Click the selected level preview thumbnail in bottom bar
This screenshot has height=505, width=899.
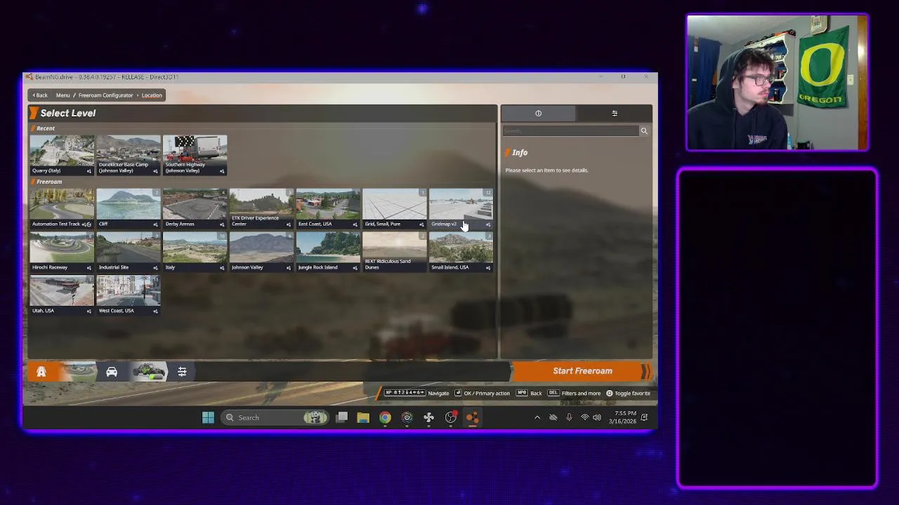(78, 372)
